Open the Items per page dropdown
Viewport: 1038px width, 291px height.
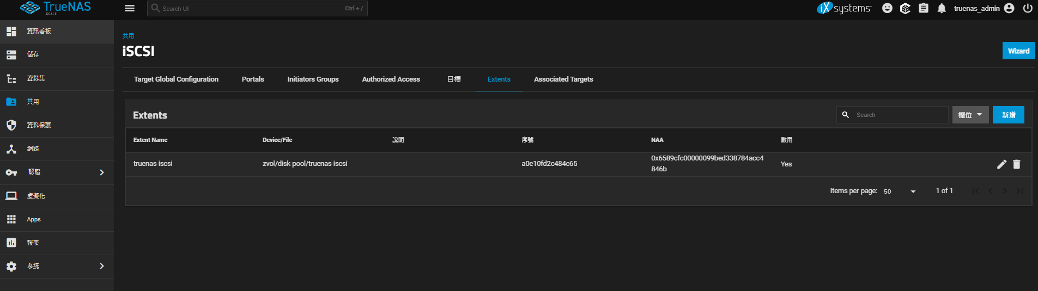coord(900,191)
